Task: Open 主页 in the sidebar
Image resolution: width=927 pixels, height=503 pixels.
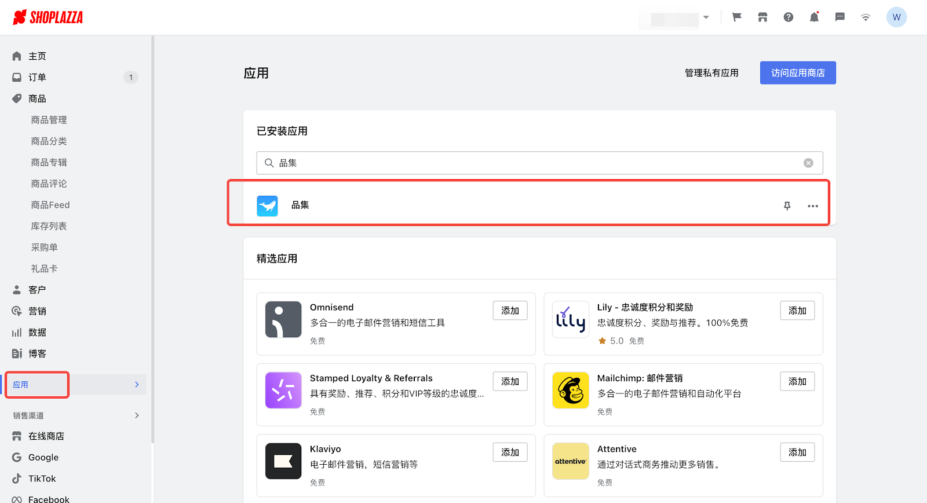Action: tap(37, 56)
